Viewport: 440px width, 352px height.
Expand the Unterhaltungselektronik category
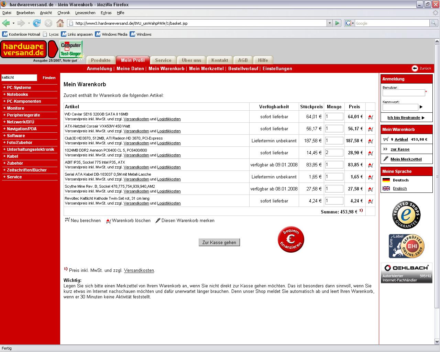30,150
